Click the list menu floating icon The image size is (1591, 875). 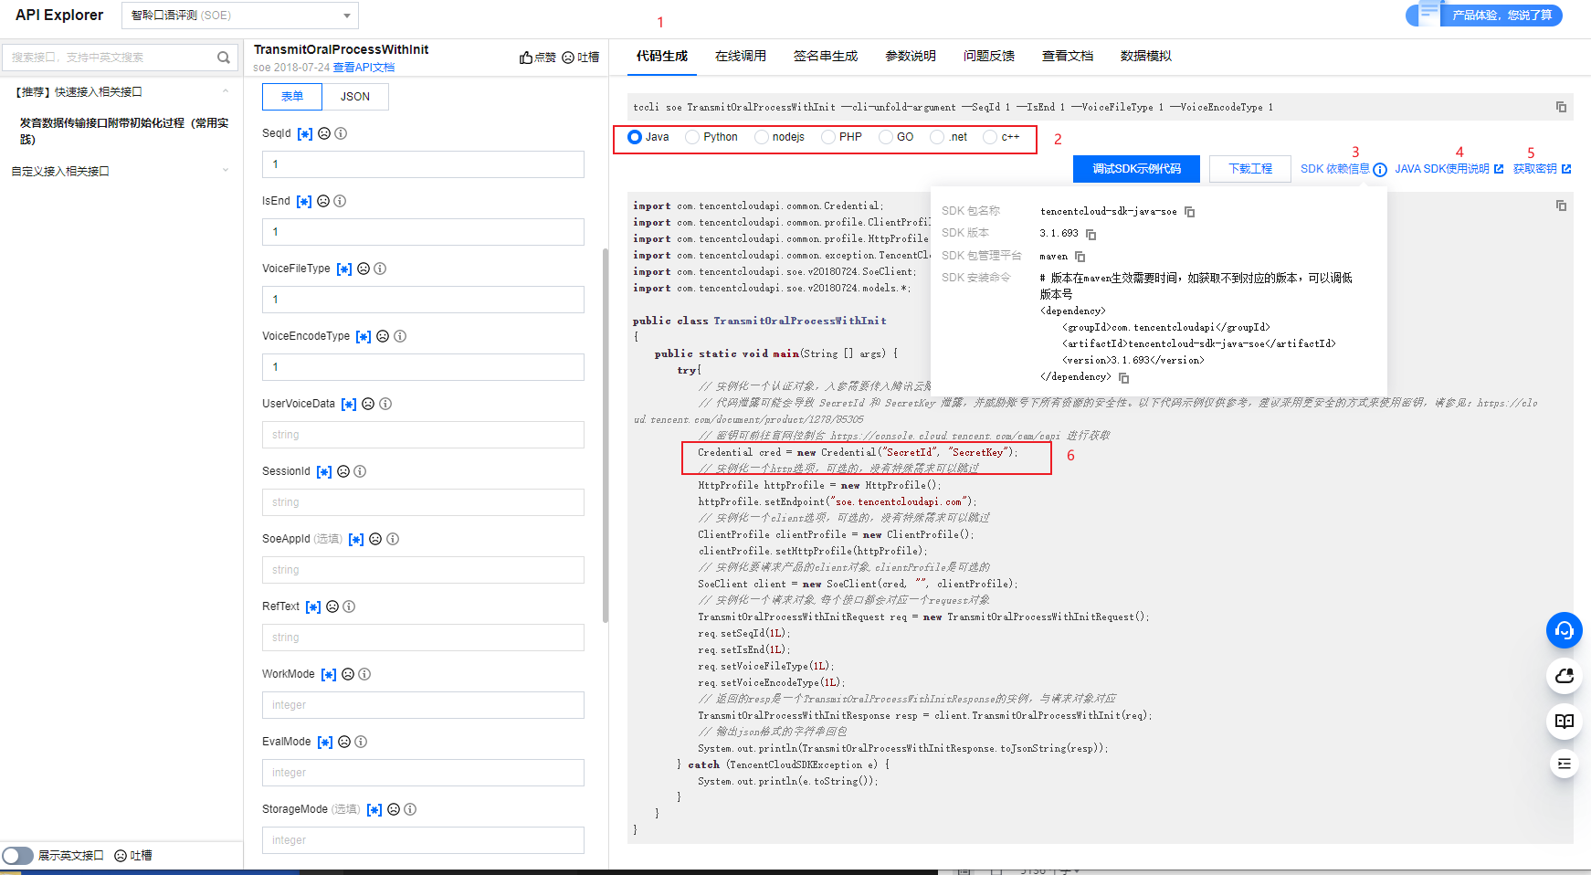click(x=1565, y=764)
